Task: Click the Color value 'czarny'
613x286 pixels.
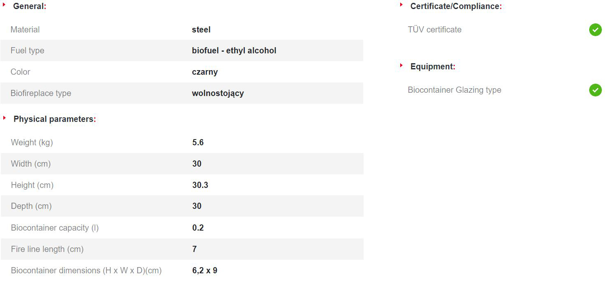Action: pyautogui.click(x=205, y=72)
